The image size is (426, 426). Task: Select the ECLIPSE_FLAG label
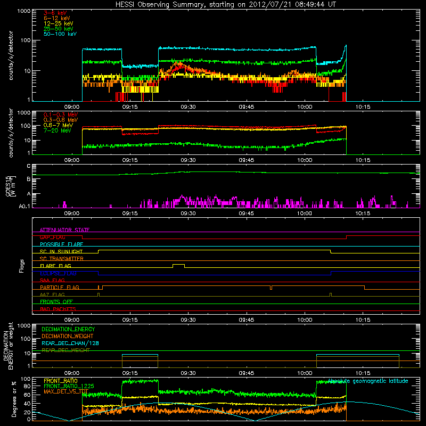pos(58,273)
